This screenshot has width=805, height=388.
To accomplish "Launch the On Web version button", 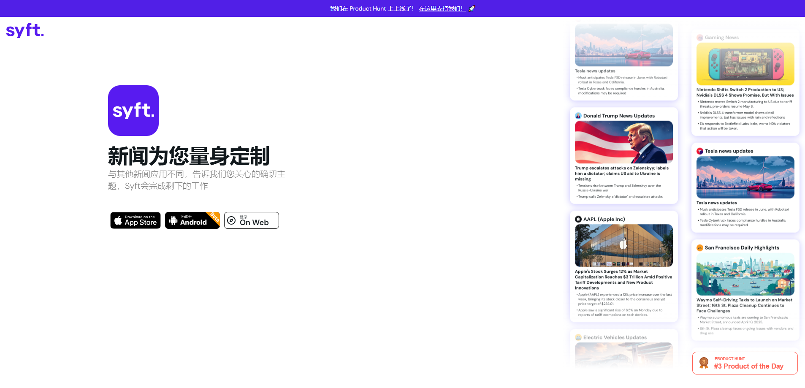I will pyautogui.click(x=252, y=220).
